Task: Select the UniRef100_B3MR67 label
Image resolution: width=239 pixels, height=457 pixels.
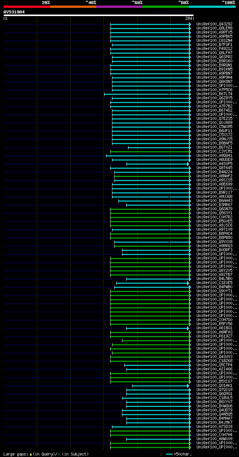Action: pos(214,205)
